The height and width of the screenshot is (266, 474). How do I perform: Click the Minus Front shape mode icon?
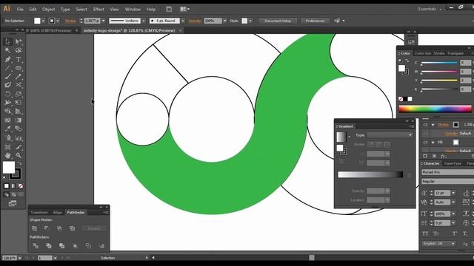tap(47, 228)
